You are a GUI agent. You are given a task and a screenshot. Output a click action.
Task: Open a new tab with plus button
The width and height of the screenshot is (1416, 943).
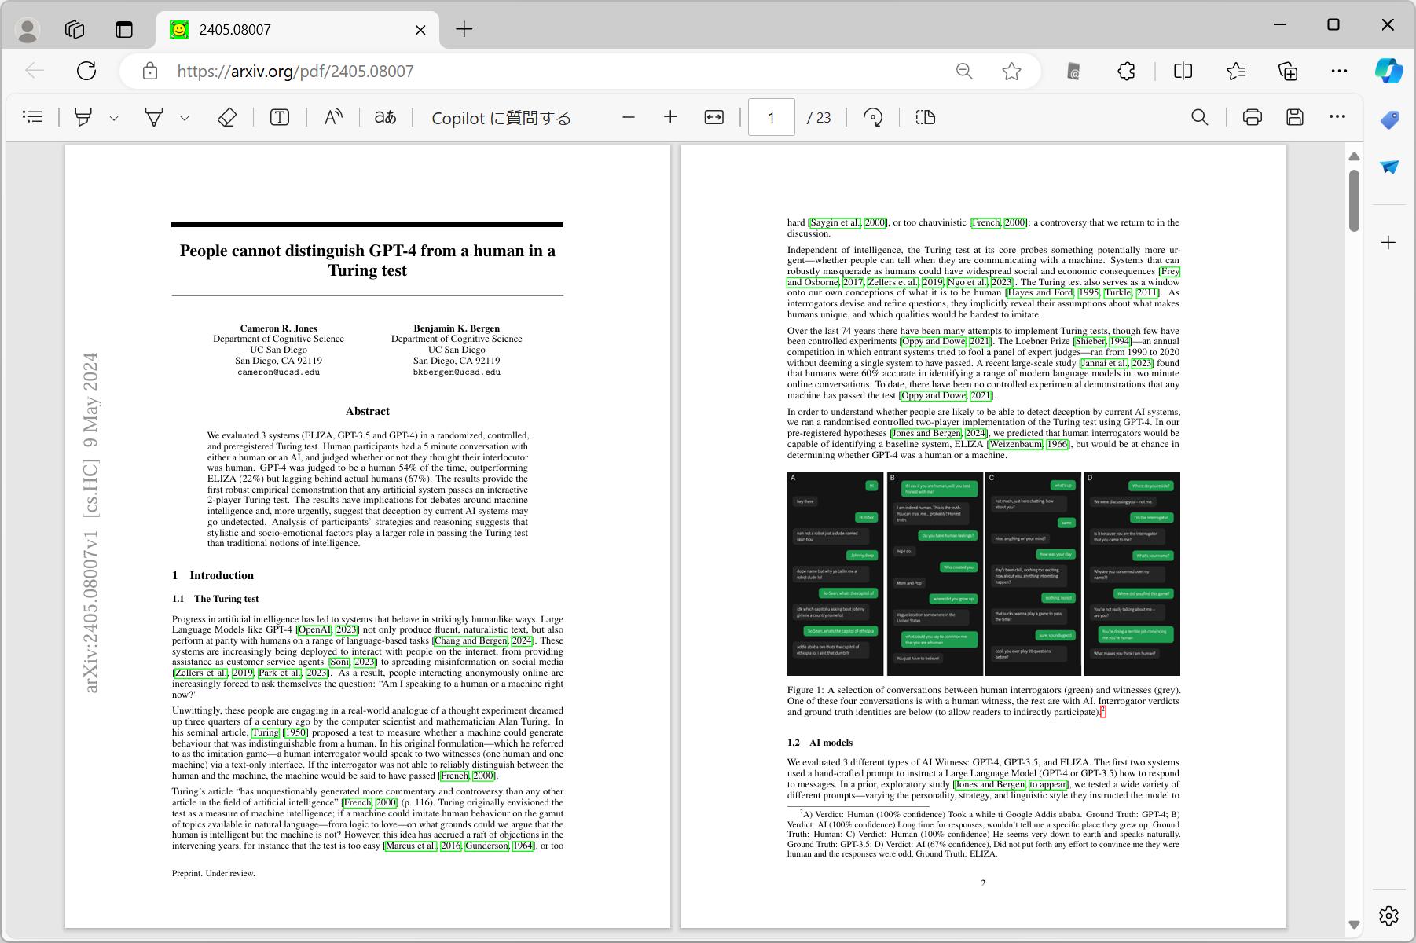point(464,30)
